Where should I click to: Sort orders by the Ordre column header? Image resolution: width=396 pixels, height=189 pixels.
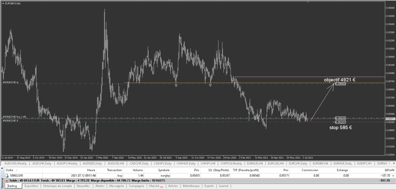click(x=9, y=170)
